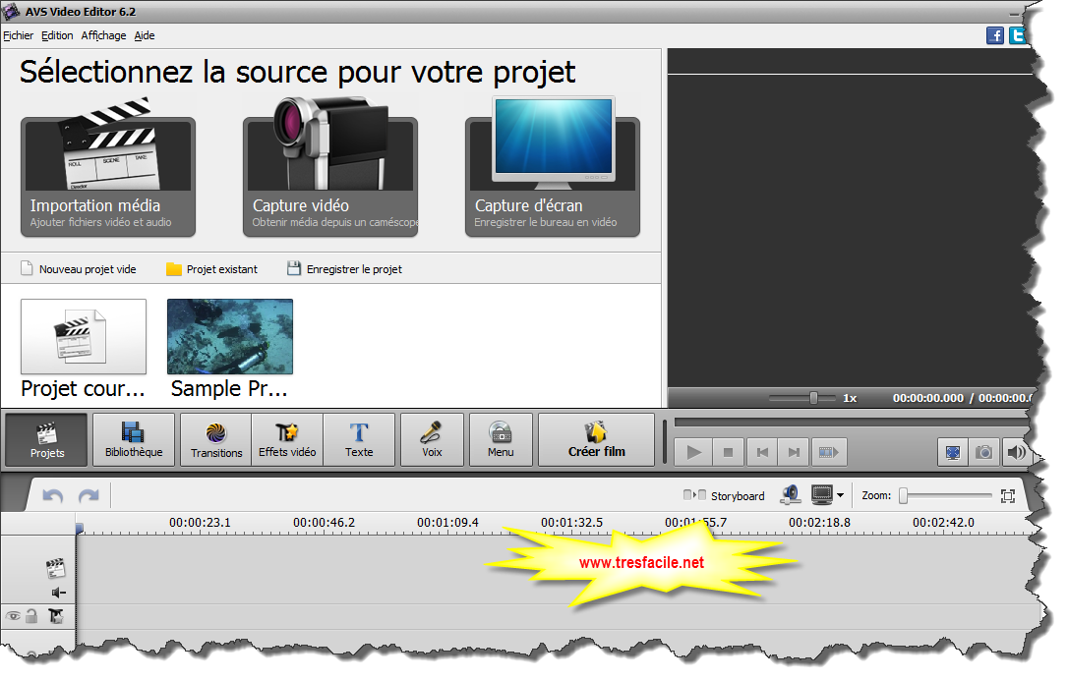1068x681 pixels.
Task: Take a snapshot with camera icon
Action: [x=983, y=452]
